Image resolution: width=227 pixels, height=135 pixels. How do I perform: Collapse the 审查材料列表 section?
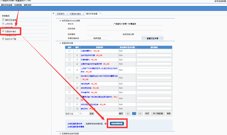pyautogui.click(x=60, y=43)
